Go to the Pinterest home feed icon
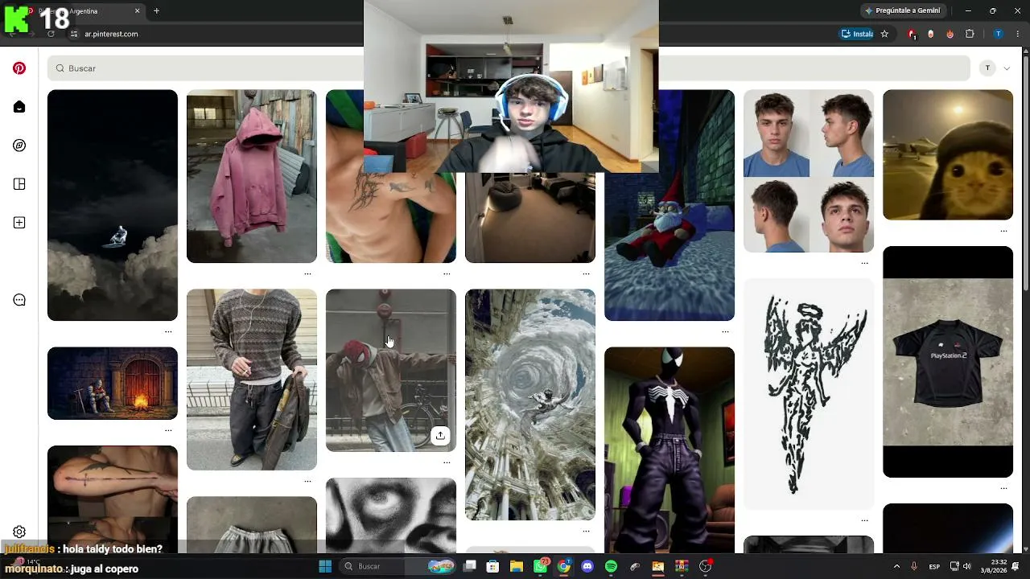 coord(19,107)
